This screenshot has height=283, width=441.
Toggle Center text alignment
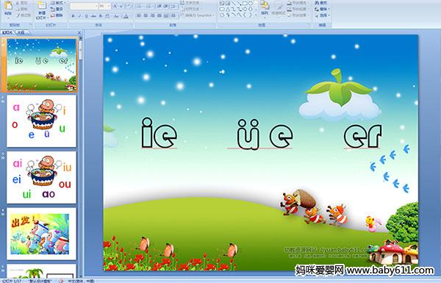click(146, 15)
